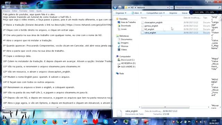Open the Exibir menu in Notepad

point(32,11)
